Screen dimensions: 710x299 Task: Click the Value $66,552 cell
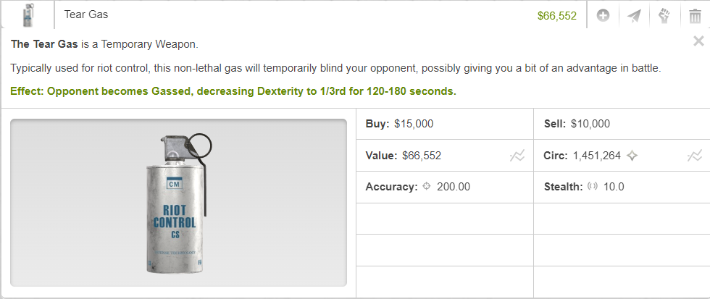pyautogui.click(x=445, y=156)
